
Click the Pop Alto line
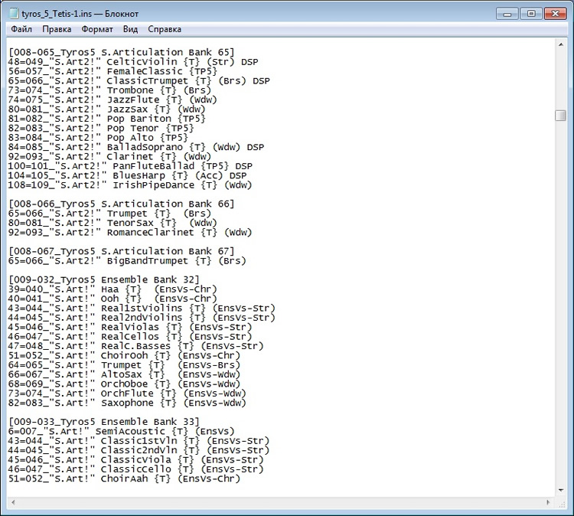(98, 138)
